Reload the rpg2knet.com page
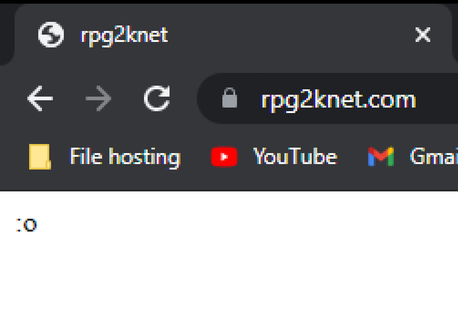Viewport: 458px width, 319px height. [x=157, y=98]
